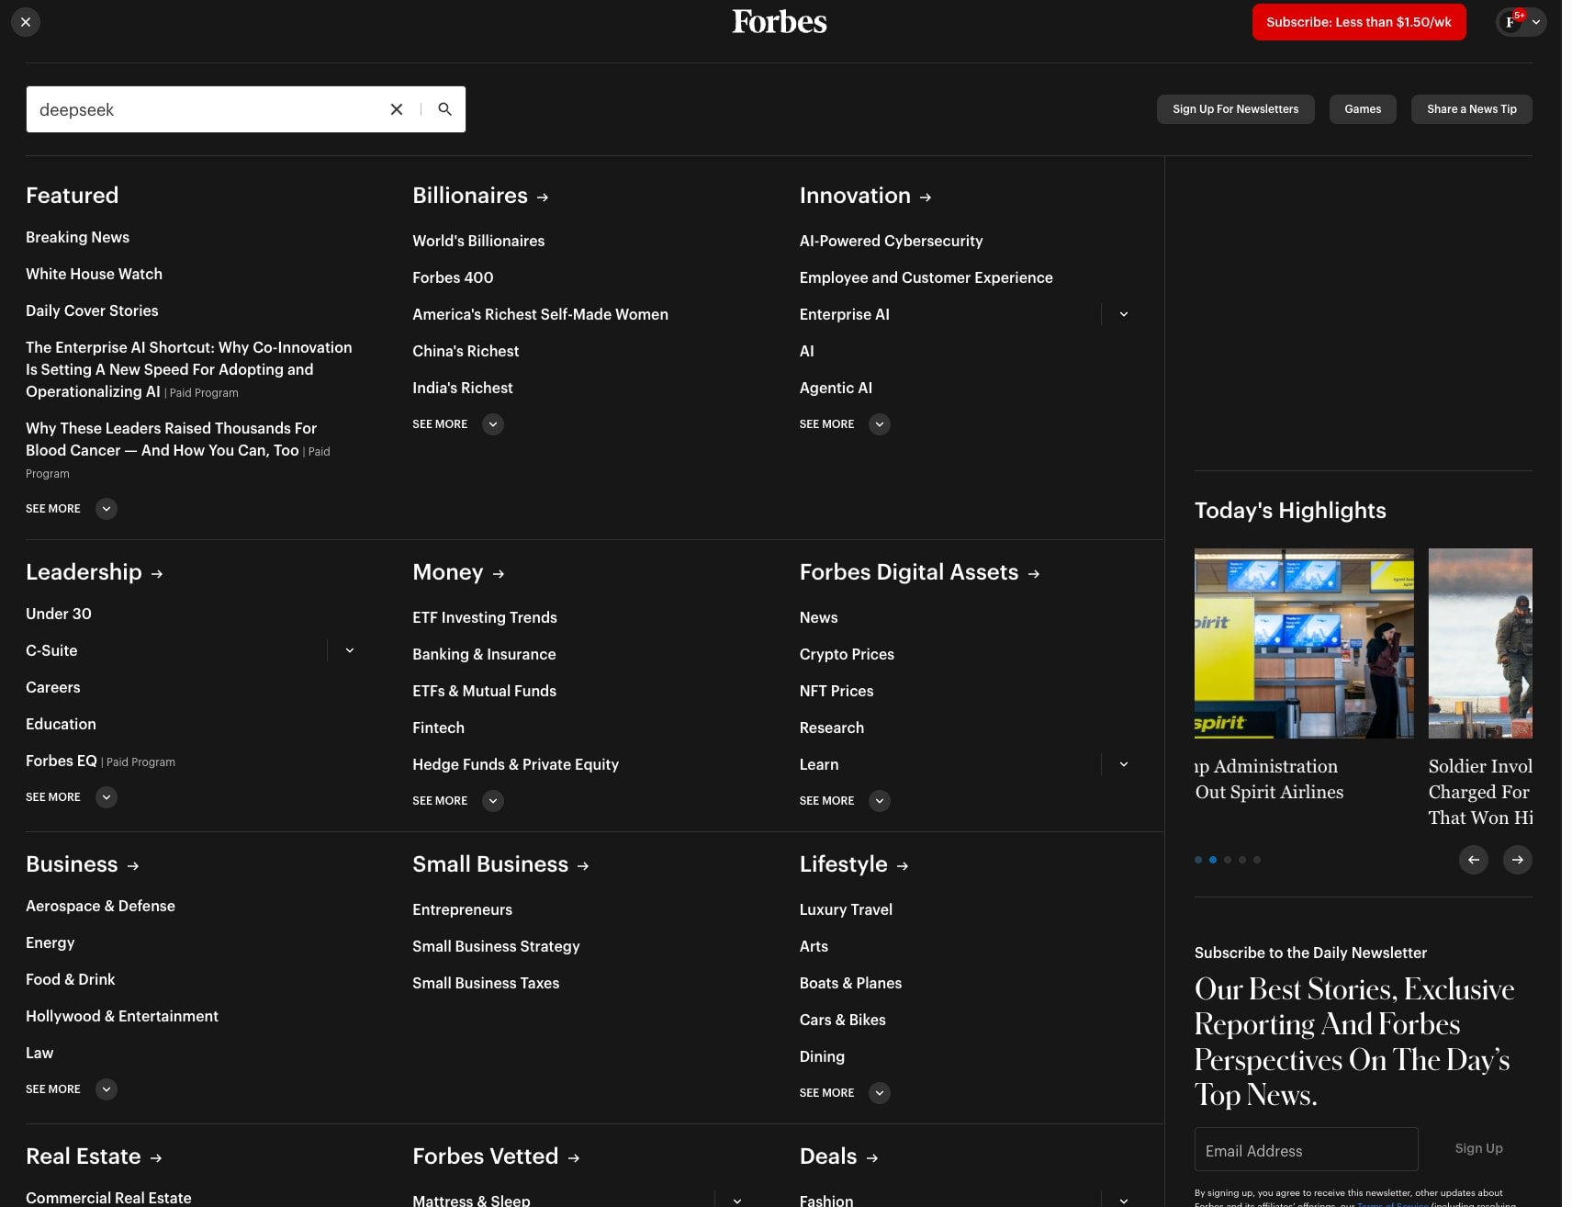
Task: Open the Agentic AI link
Action: [x=836, y=388]
